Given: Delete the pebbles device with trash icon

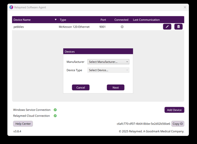Looking at the screenshot, I should click(179, 27).
